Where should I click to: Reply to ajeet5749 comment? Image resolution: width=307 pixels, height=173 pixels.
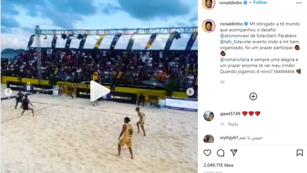tap(233, 124)
